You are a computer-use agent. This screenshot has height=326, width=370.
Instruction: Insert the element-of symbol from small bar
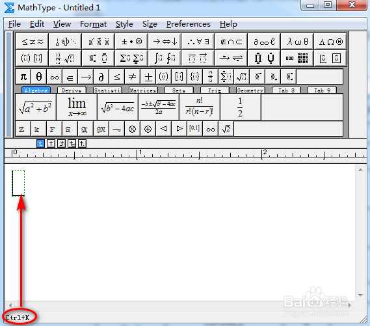coord(70,77)
